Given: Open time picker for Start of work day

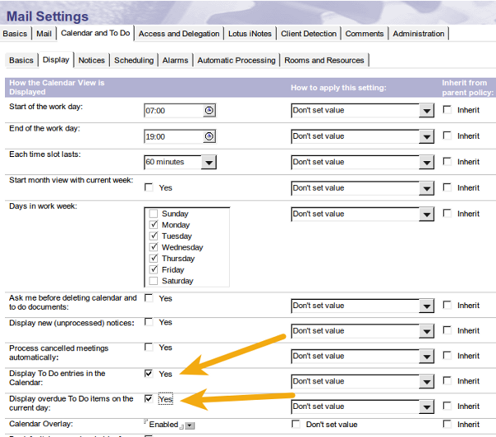Looking at the screenshot, I should [209, 111].
